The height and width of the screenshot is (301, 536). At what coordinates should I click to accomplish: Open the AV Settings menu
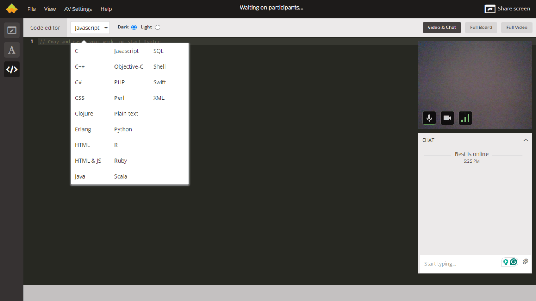point(78,9)
